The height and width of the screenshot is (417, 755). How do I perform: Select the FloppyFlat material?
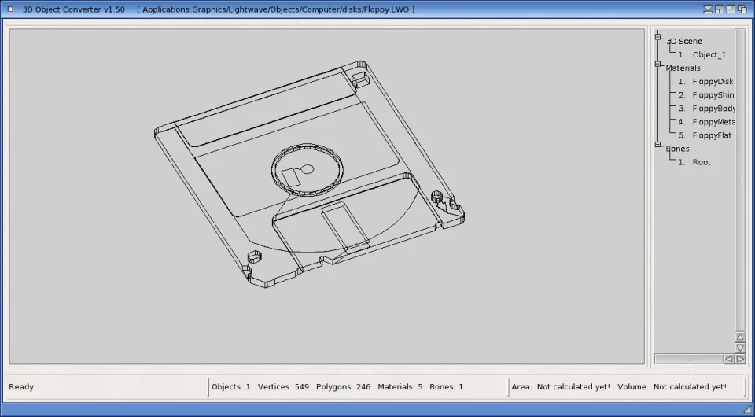pyautogui.click(x=712, y=135)
